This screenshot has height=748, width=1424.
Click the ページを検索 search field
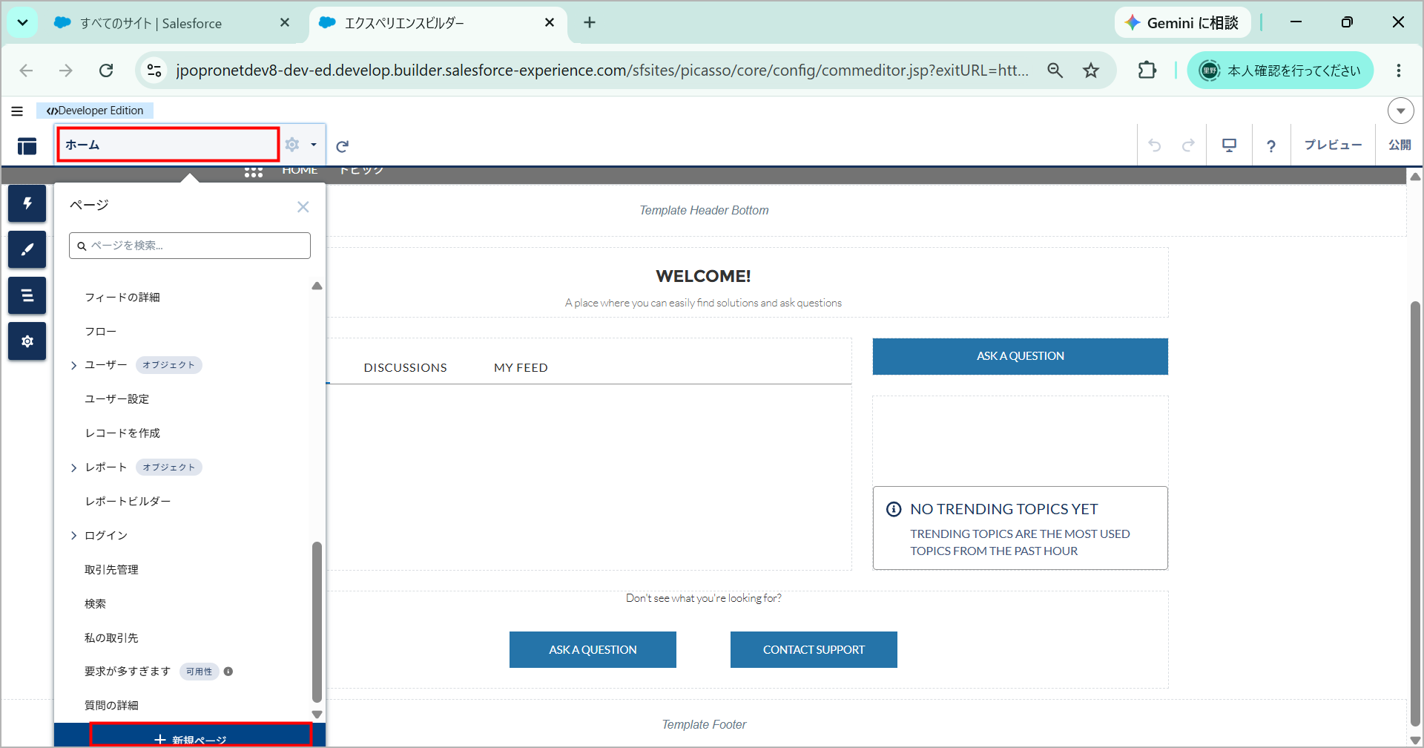[x=190, y=246]
